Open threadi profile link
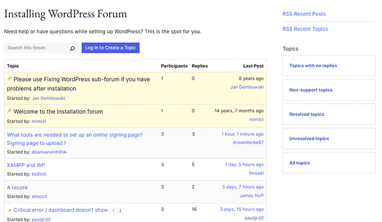The image size is (382, 222). (256, 173)
